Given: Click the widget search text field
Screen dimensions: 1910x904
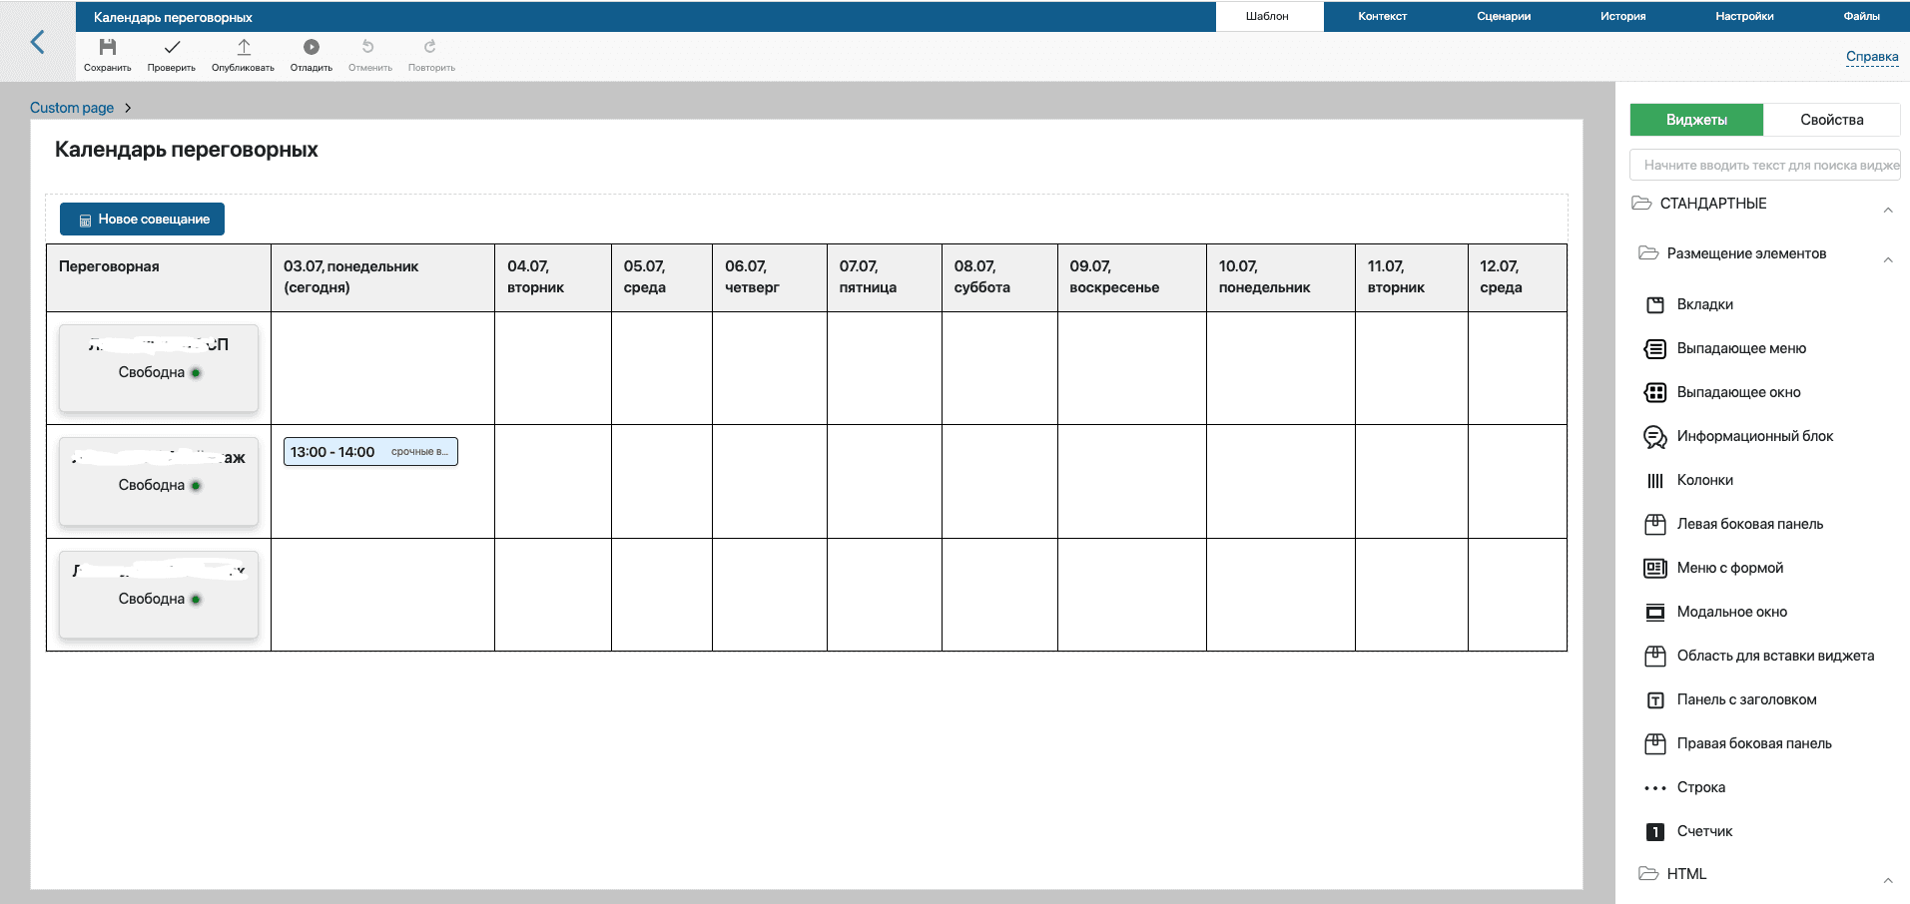Looking at the screenshot, I should click(1764, 166).
